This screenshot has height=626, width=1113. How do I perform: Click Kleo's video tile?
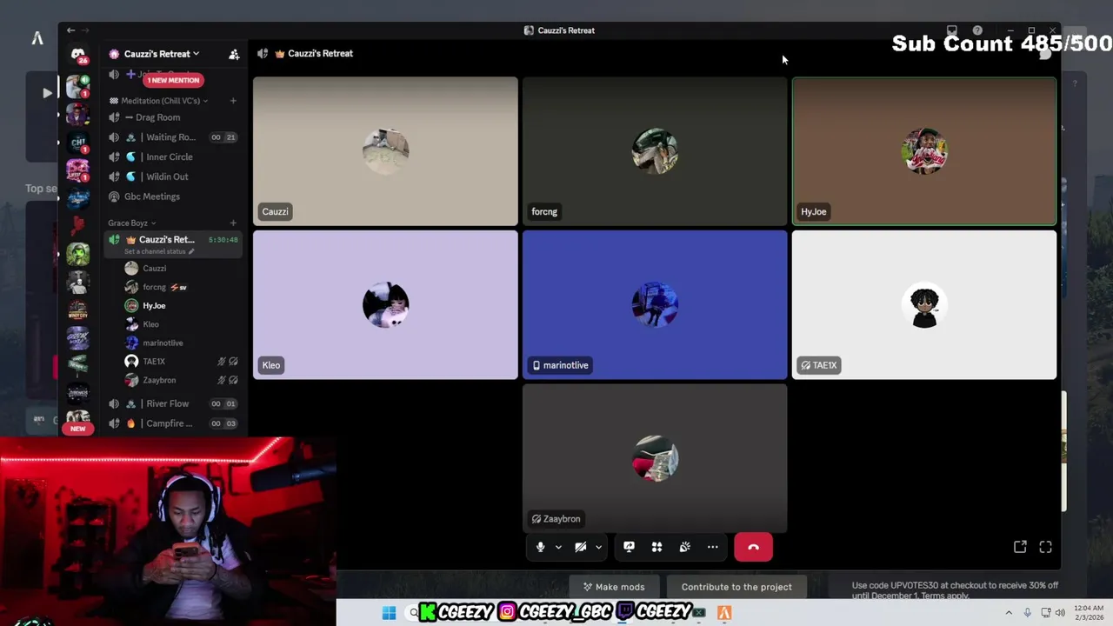[385, 305]
